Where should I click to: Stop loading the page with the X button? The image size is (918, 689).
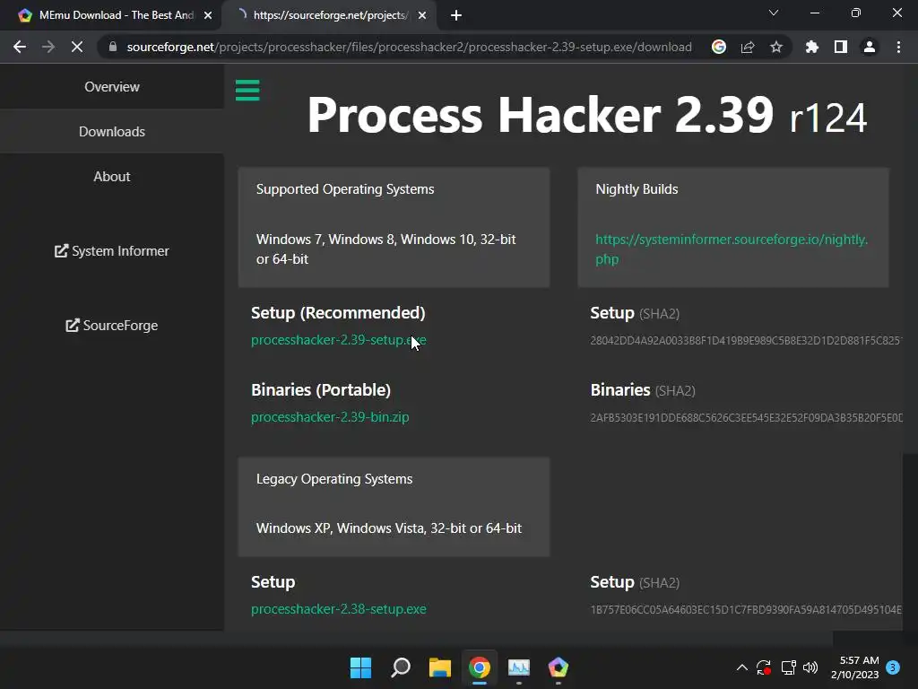[x=77, y=47]
